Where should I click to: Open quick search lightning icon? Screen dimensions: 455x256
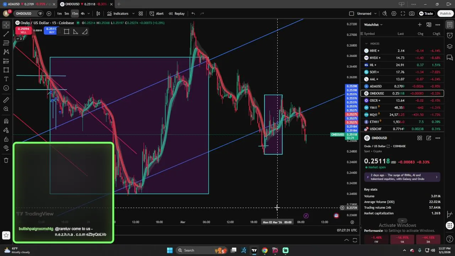(385, 14)
